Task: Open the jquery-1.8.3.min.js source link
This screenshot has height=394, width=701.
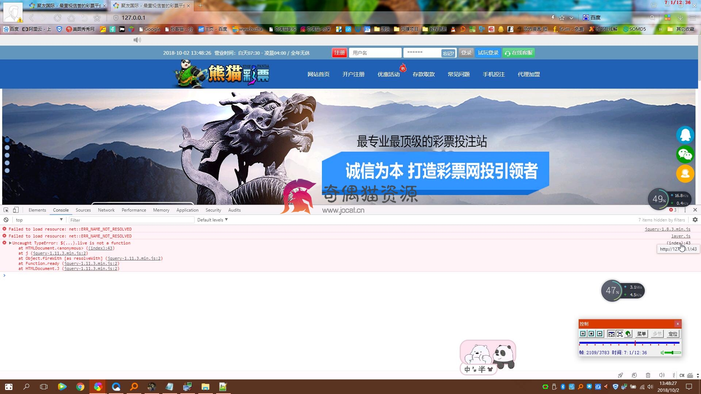Action: [667, 229]
